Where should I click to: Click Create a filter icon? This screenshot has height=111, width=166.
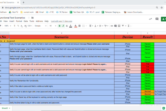pyautogui.click(x=123, y=26)
